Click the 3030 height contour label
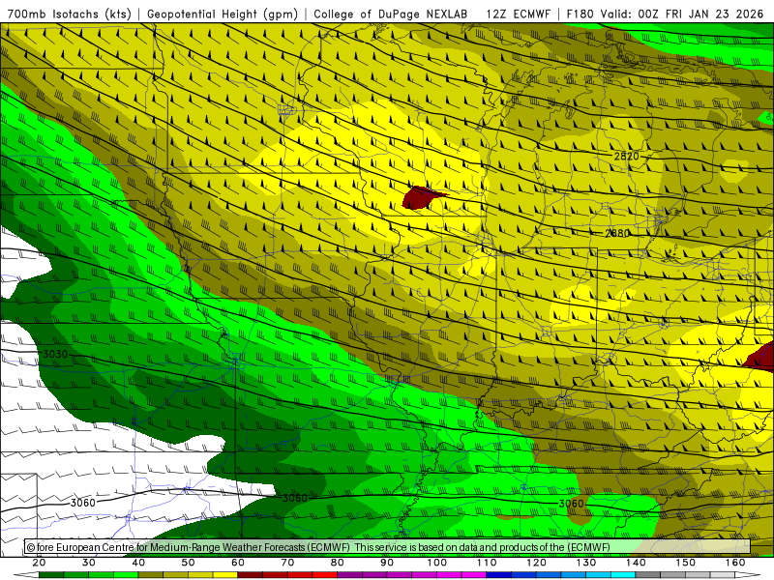774x580 pixels. (x=55, y=354)
